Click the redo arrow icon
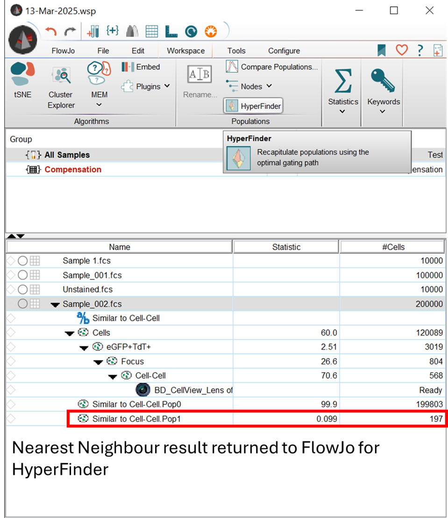This screenshot has width=448, height=518. [70, 32]
